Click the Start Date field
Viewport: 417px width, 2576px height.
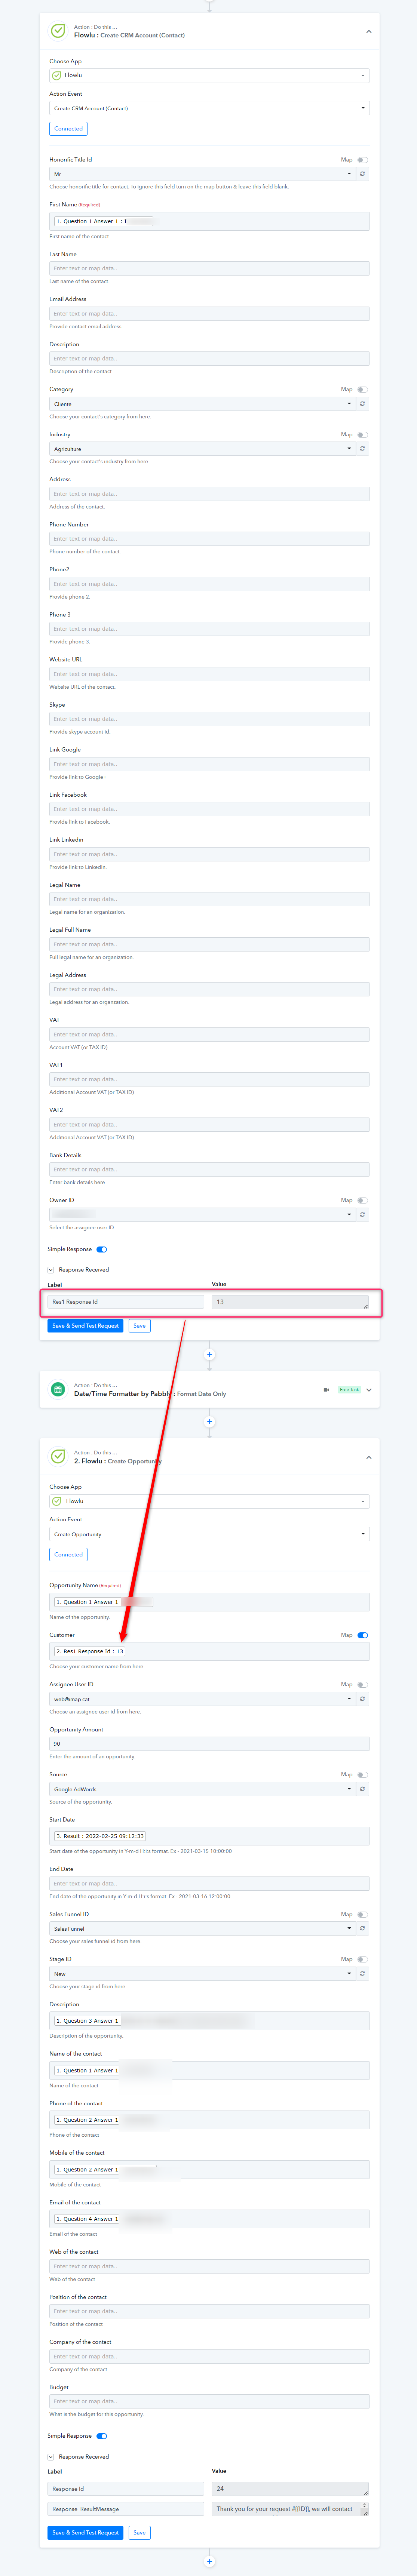[209, 1836]
